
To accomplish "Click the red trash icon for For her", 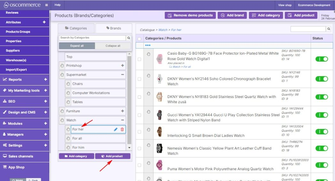I will click(x=122, y=129).
